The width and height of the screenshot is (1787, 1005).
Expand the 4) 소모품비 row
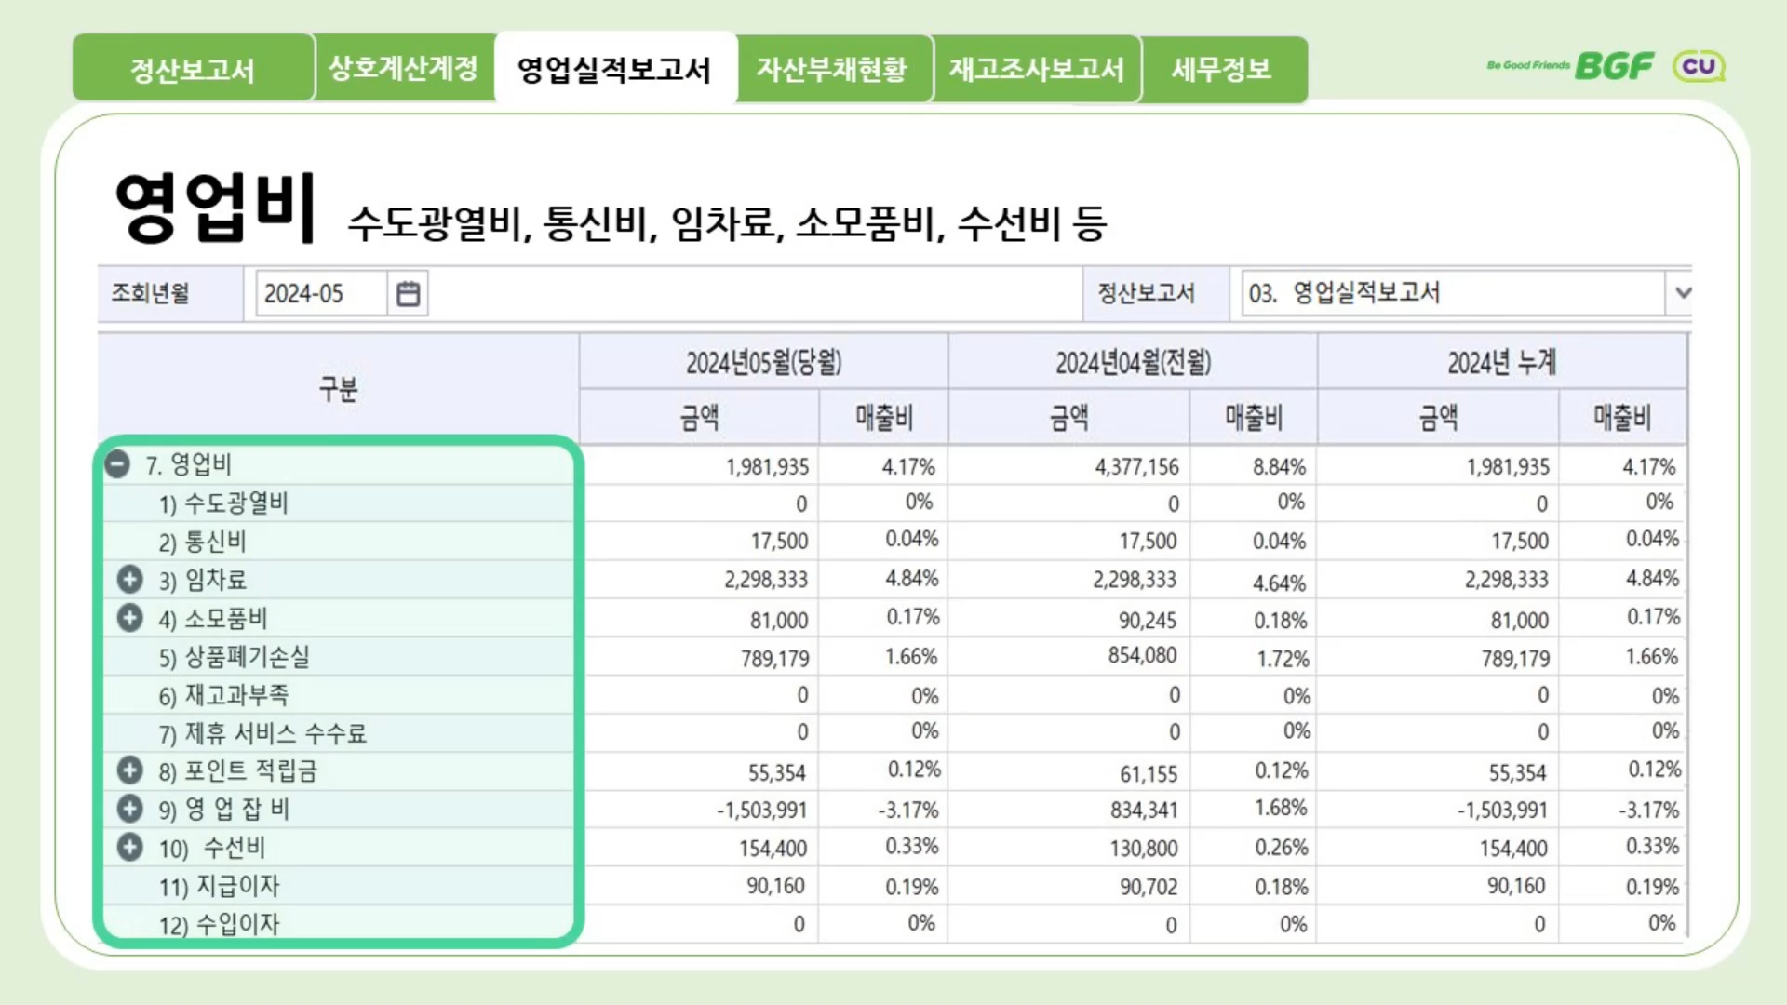[x=130, y=617]
